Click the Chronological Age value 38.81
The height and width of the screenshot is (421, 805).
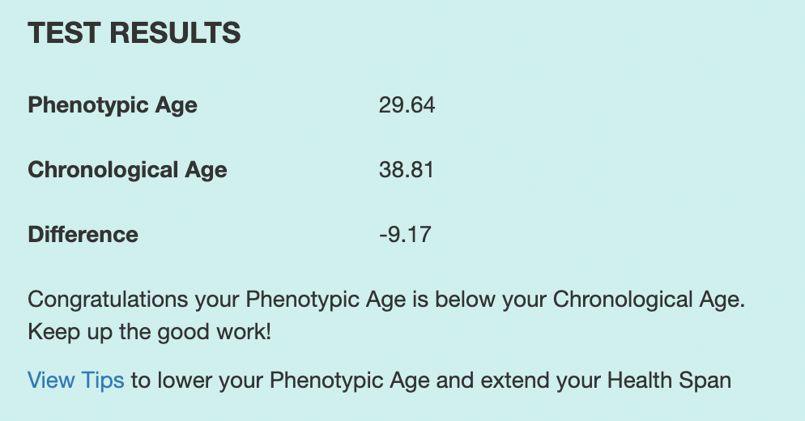tap(407, 170)
